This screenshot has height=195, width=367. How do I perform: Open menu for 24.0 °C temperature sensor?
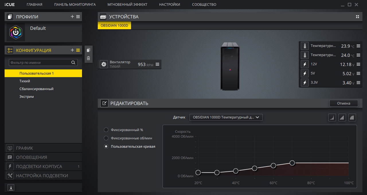click(358, 55)
